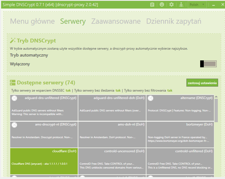Select the cloudflare (DoH) server tile
The height and width of the screenshot is (179, 225).
(44, 161)
